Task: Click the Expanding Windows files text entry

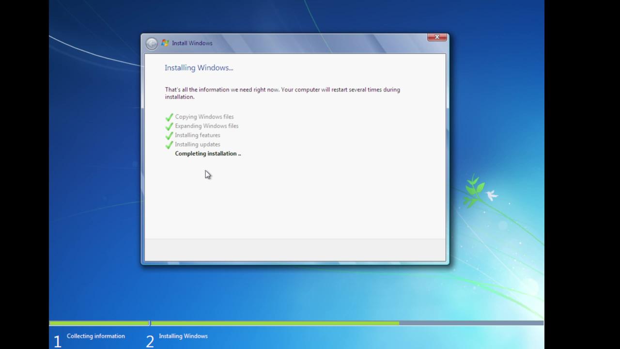Action: click(206, 126)
